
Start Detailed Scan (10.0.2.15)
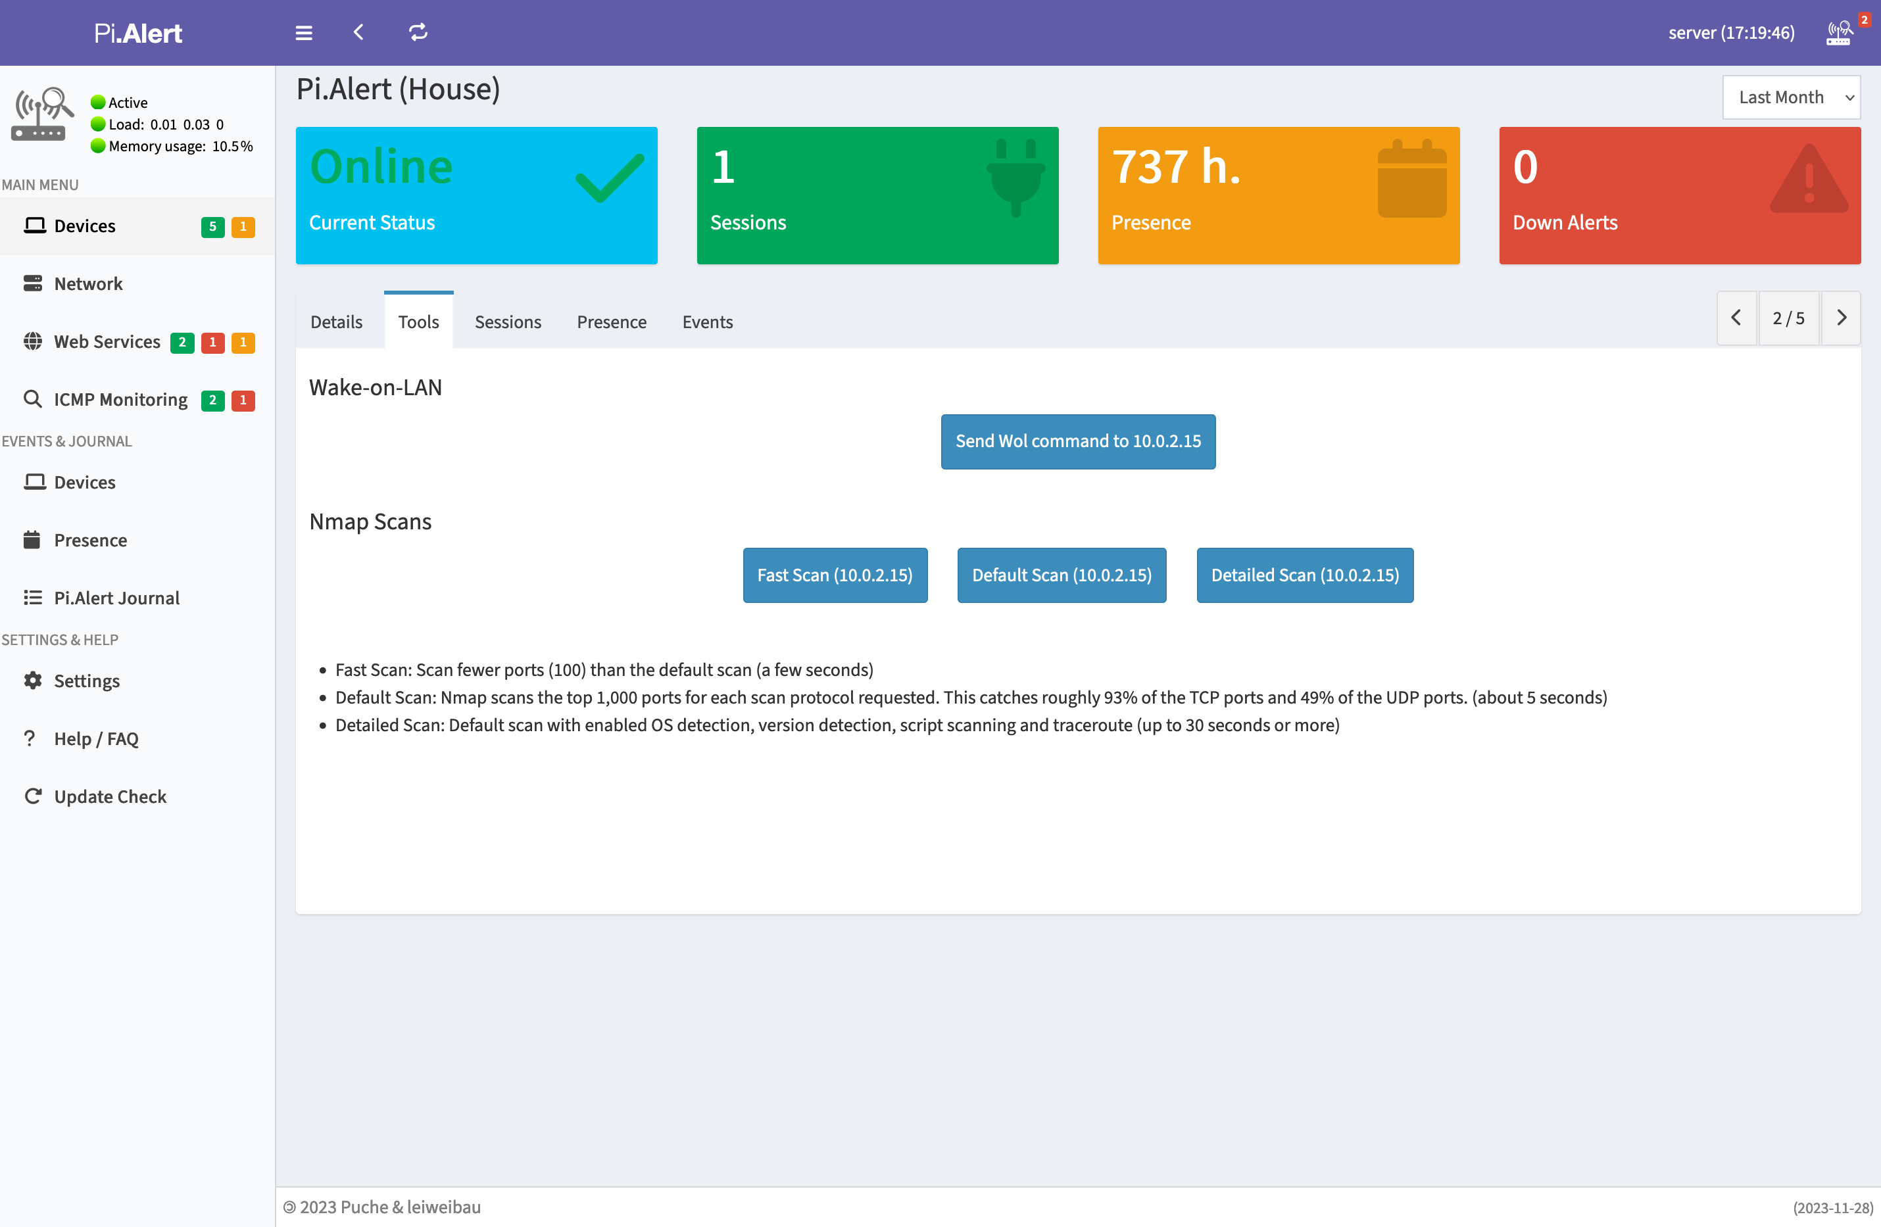click(1304, 575)
